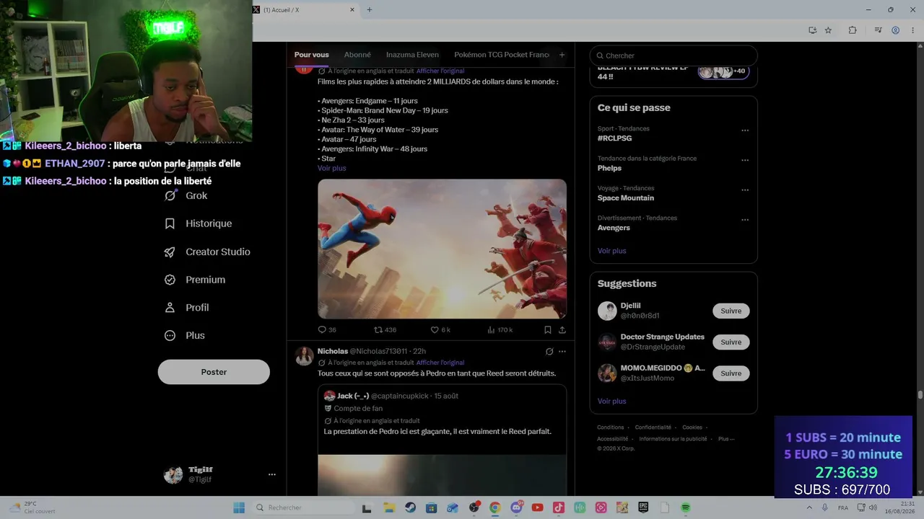
Task: Open YouTube from the taskbar
Action: (537, 507)
